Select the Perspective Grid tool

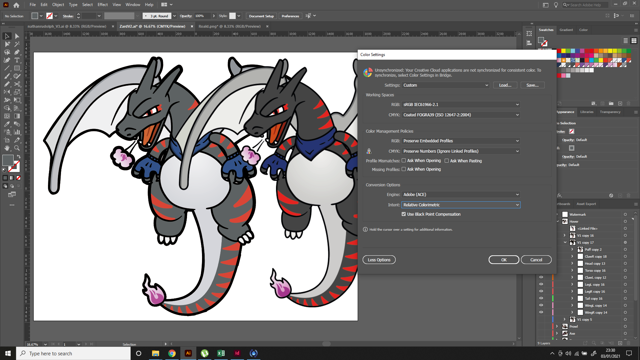[x=17, y=108]
